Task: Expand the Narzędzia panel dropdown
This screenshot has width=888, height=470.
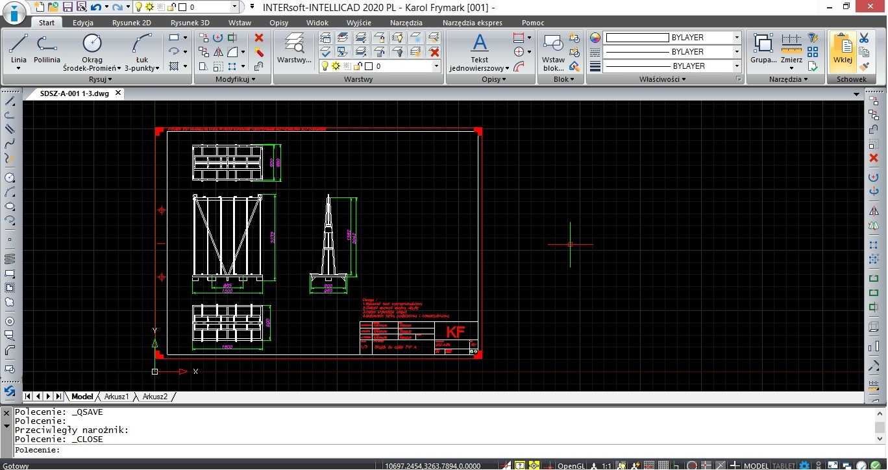Action: coord(787,79)
